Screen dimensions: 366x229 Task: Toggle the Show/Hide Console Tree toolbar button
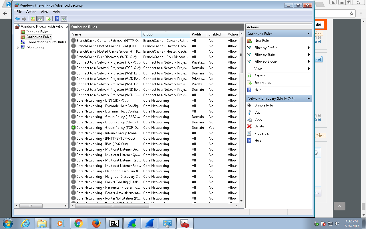pos(40,19)
